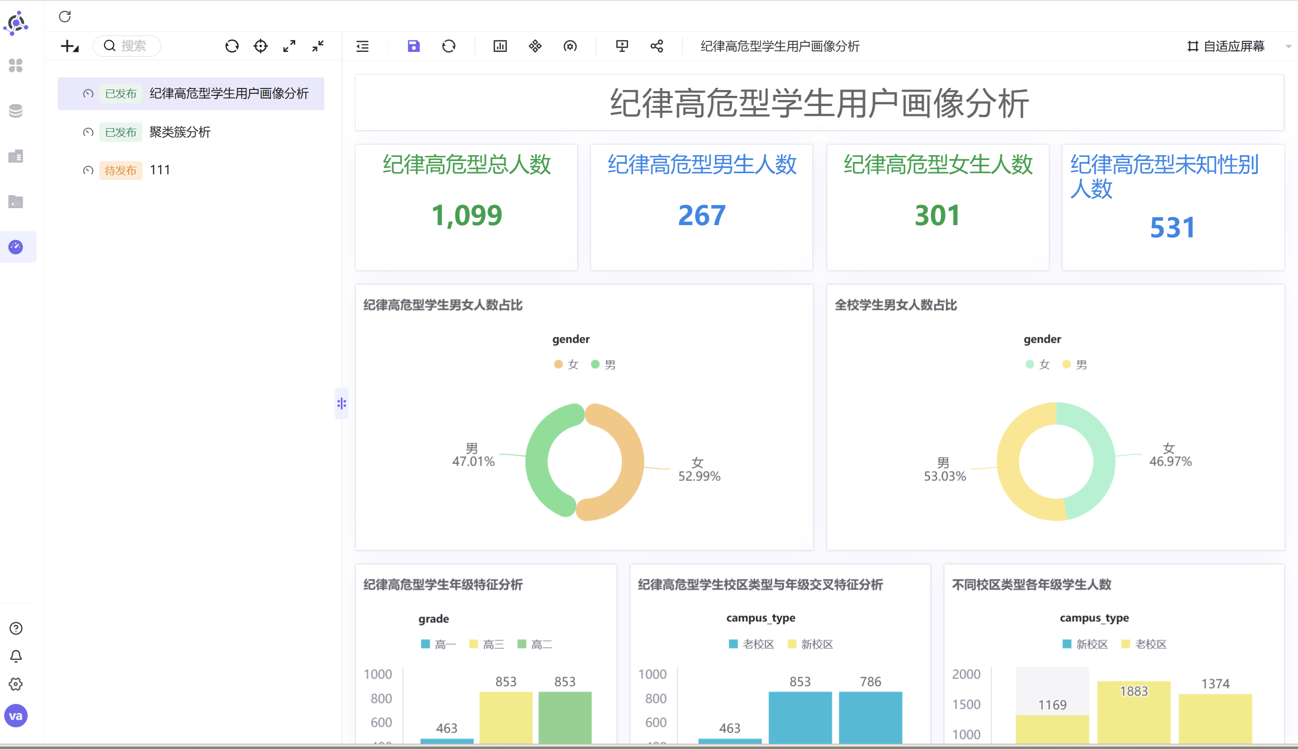Open the add chart icon
Image resolution: width=1298 pixels, height=749 pixels.
click(x=500, y=46)
